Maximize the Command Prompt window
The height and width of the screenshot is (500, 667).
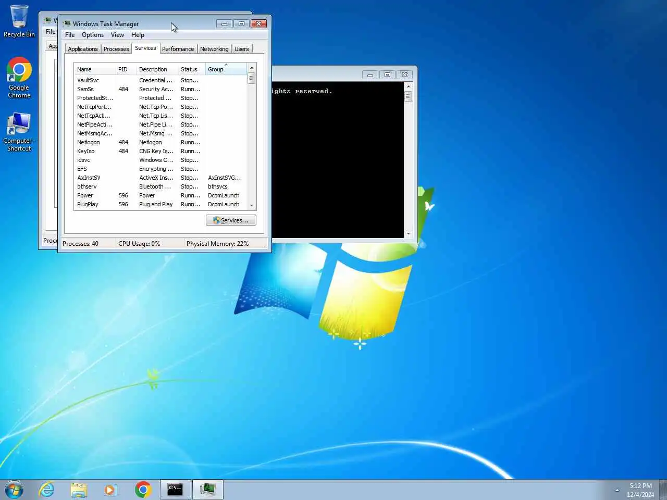click(x=387, y=75)
